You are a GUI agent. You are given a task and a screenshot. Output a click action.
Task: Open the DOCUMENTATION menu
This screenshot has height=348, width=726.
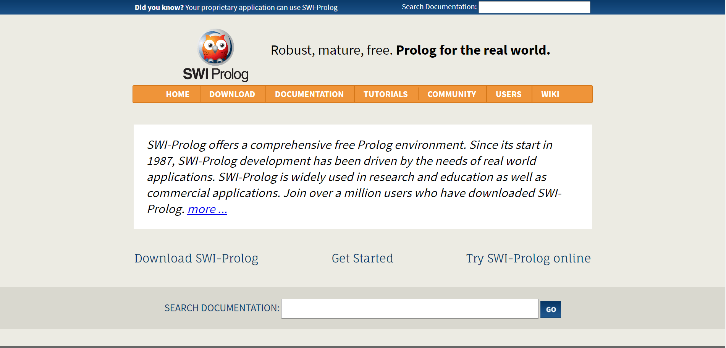pos(309,94)
